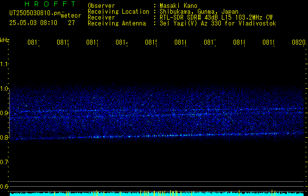Click the Receiver label
Screen dimensions: 308x196
pos(101,18)
